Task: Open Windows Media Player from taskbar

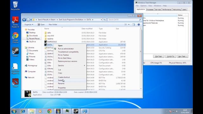Action: click(x=40, y=111)
